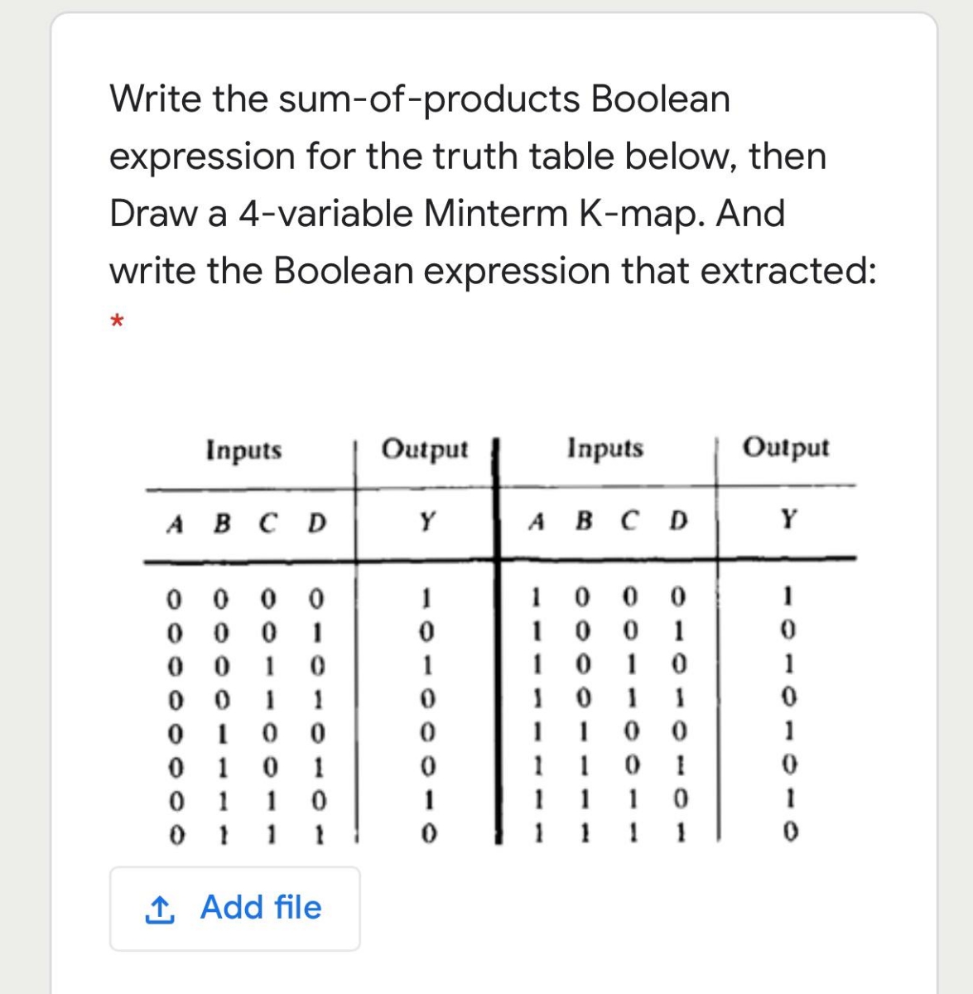Click the upload arrow icon on Add file
Image resolution: width=973 pixels, height=994 pixels.
tap(162, 908)
